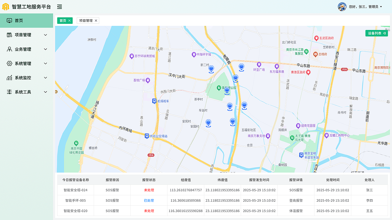Switch to the 首页 tab
The image size is (392, 220).
pyautogui.click(x=63, y=20)
